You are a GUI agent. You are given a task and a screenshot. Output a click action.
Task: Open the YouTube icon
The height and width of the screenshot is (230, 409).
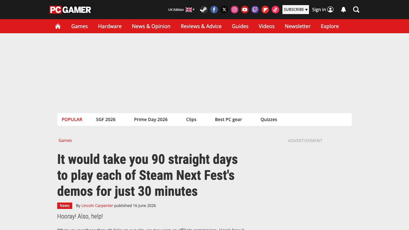(x=245, y=10)
